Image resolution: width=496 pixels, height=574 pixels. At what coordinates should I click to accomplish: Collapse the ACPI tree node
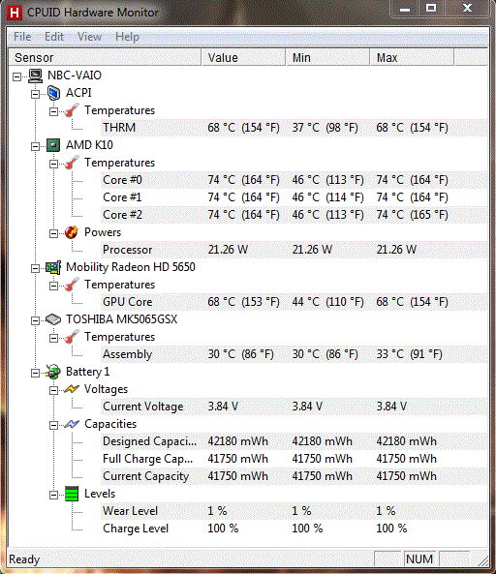click(35, 94)
